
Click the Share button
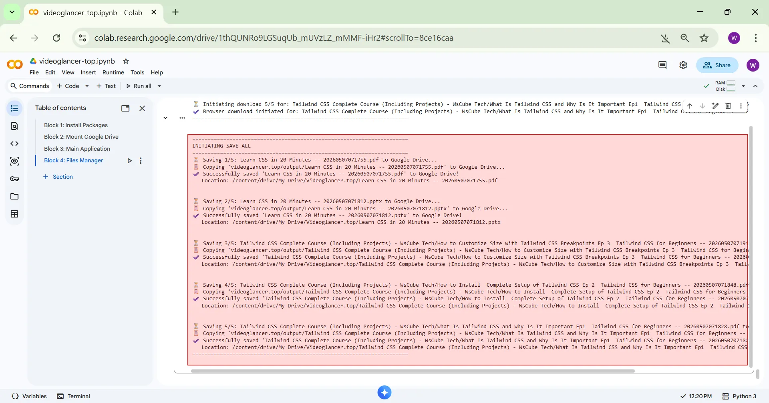tap(717, 65)
